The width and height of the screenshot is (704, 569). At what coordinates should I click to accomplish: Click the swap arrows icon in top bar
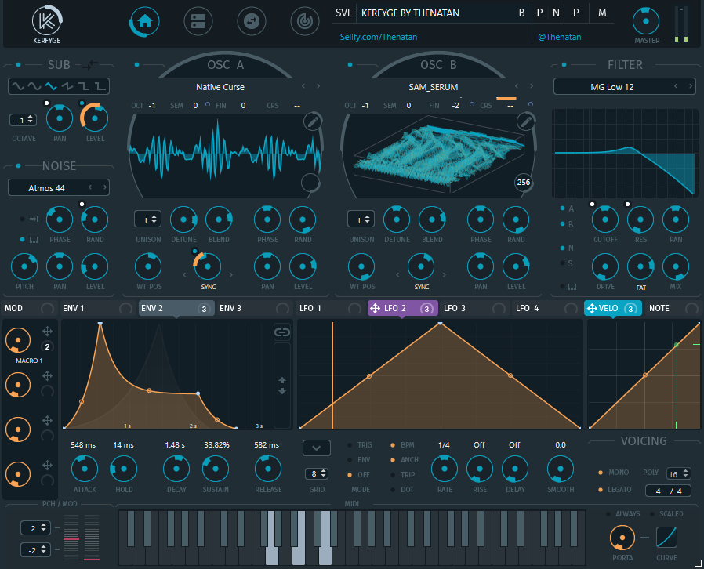252,21
